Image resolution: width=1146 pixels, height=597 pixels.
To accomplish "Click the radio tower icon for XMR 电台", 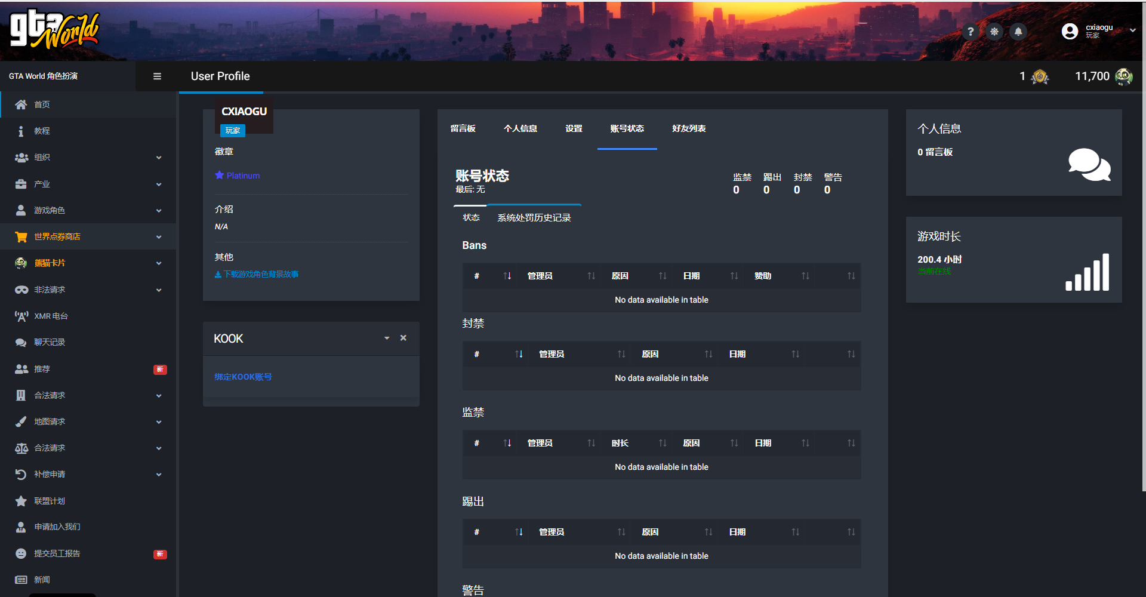I will pos(21,316).
